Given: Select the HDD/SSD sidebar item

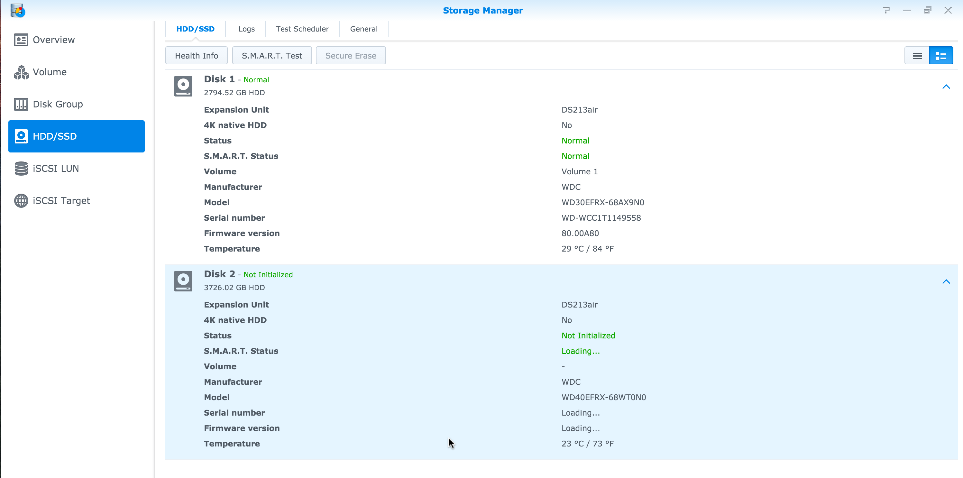Looking at the screenshot, I should pos(76,136).
